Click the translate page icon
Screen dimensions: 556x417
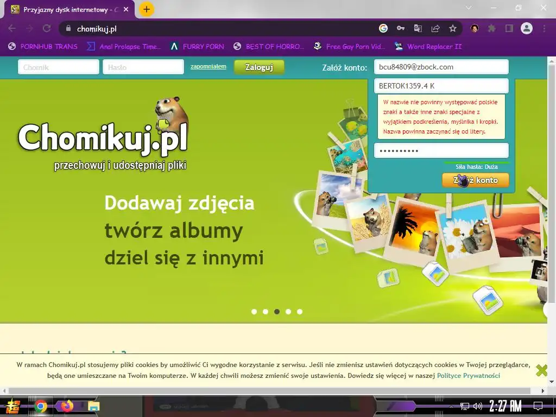(418, 28)
